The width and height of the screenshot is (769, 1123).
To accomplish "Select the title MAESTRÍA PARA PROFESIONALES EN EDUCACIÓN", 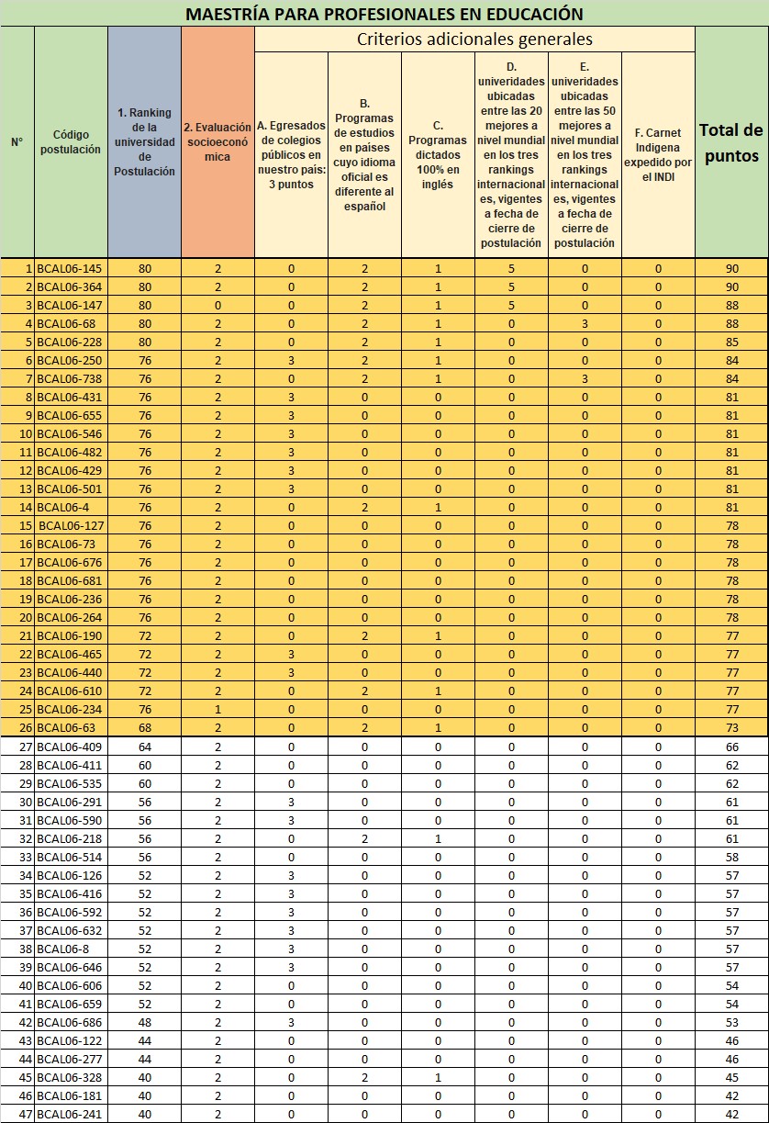I will (384, 14).
